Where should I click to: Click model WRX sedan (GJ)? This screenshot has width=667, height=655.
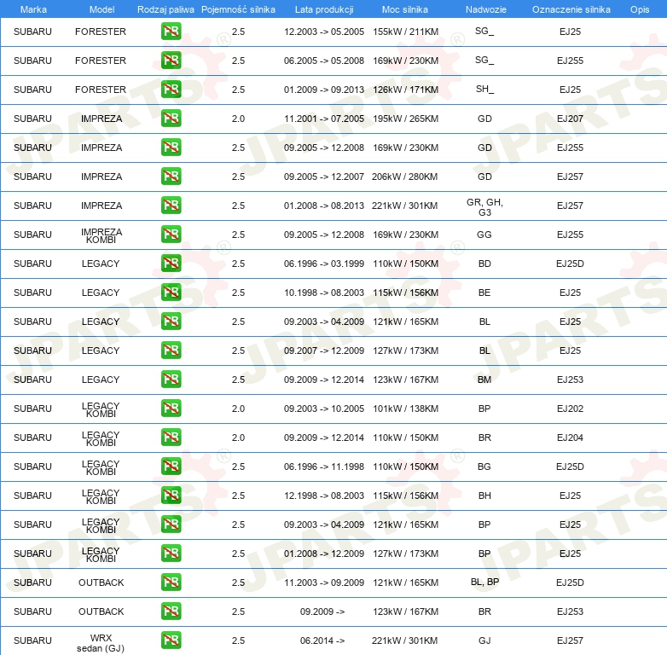[x=101, y=643]
